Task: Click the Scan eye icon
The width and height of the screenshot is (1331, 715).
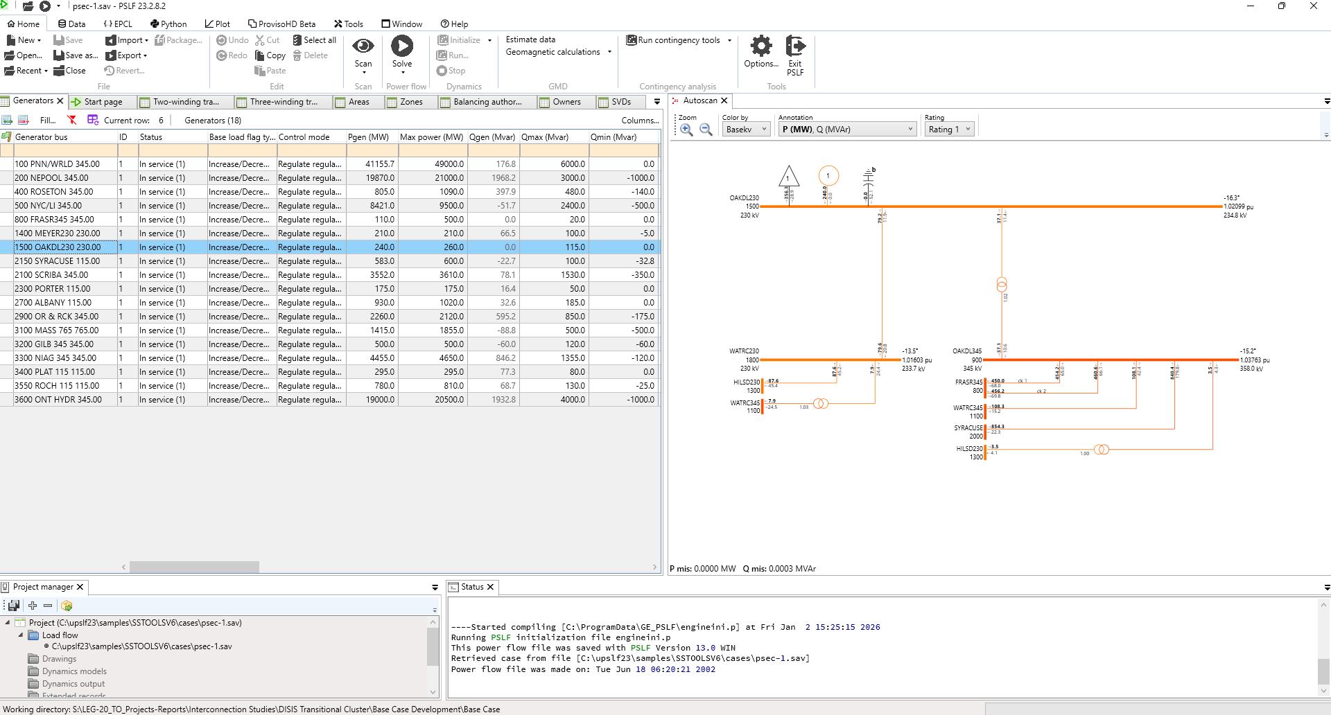Action: tap(363, 46)
